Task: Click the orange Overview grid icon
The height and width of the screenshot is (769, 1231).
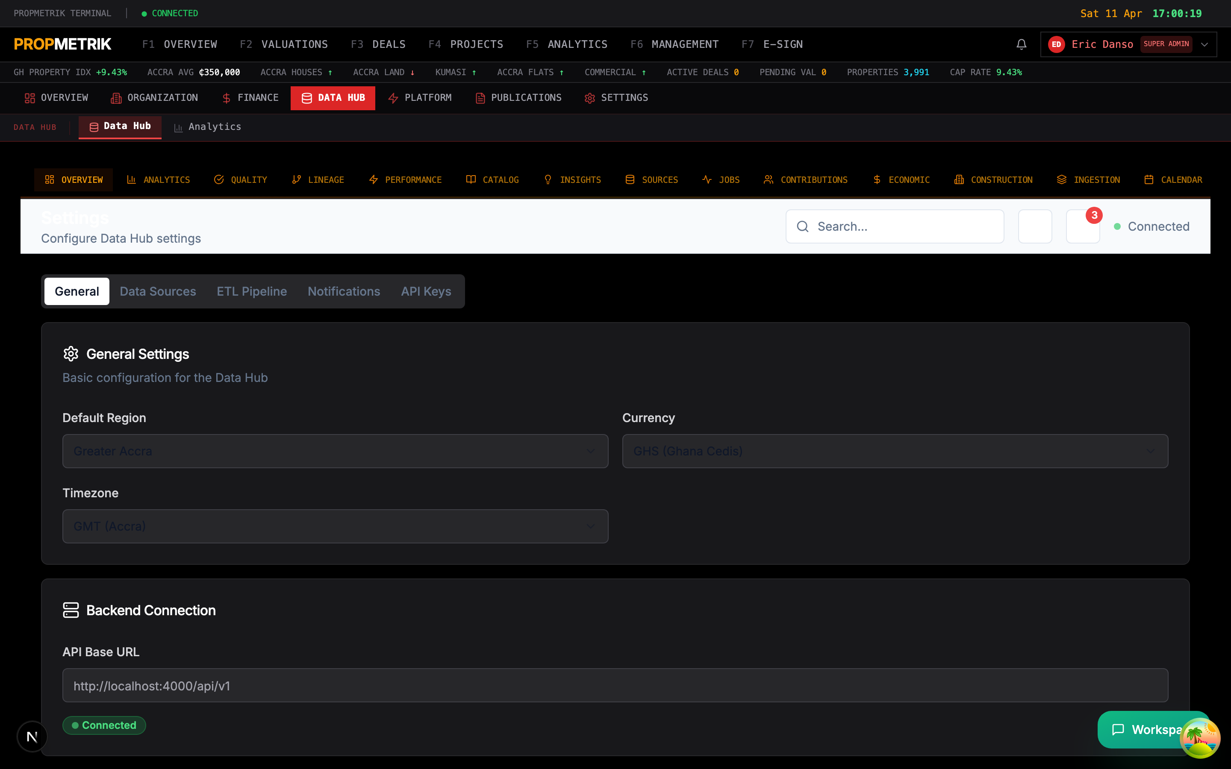Action: coord(49,179)
